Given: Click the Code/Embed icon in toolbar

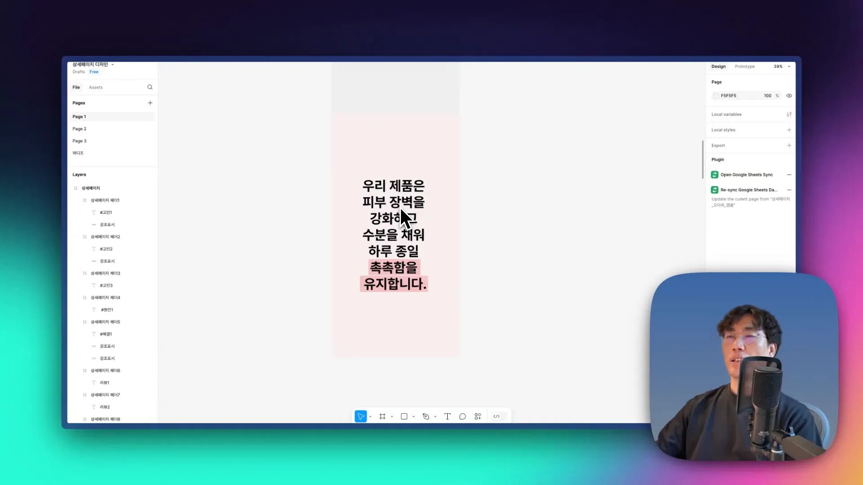Looking at the screenshot, I should click(497, 416).
